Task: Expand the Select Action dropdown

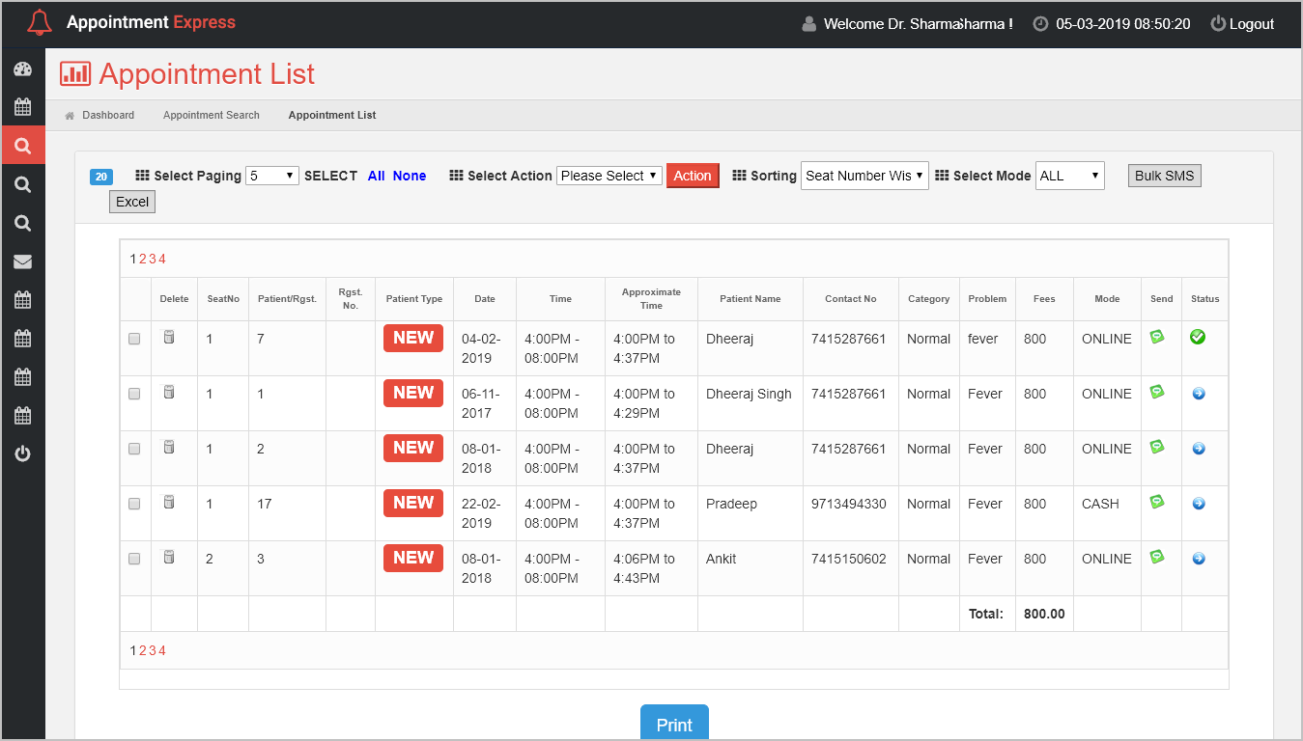Action: tap(609, 176)
